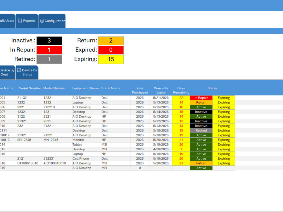Screen dimensions: 283x212
Task: Select year purchased cell showing 0
Action: click(x=140, y=168)
